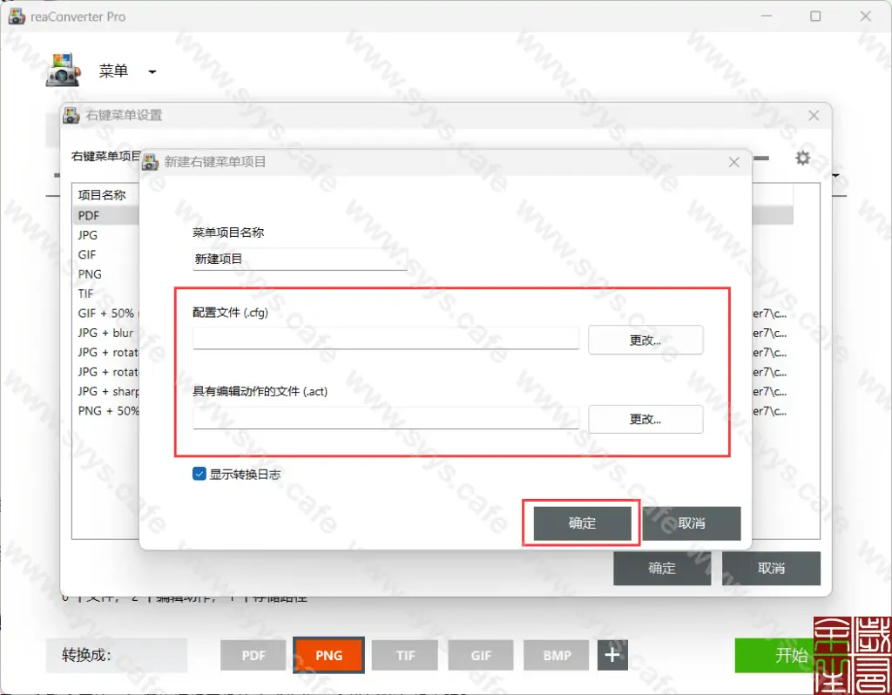Click icon in 右键菜单设置 title bar
The width and height of the screenshot is (892, 695).
pos(71,116)
